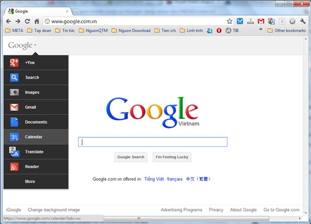Close the Google tab

pos(67,11)
